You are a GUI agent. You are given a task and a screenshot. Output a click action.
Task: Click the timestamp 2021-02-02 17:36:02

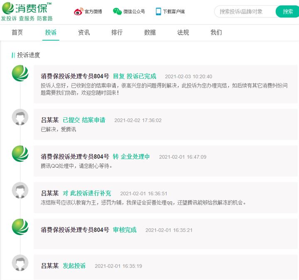138,120
